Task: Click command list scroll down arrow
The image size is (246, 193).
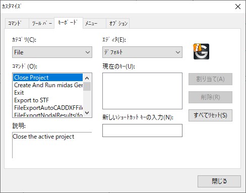Action: 87,113
